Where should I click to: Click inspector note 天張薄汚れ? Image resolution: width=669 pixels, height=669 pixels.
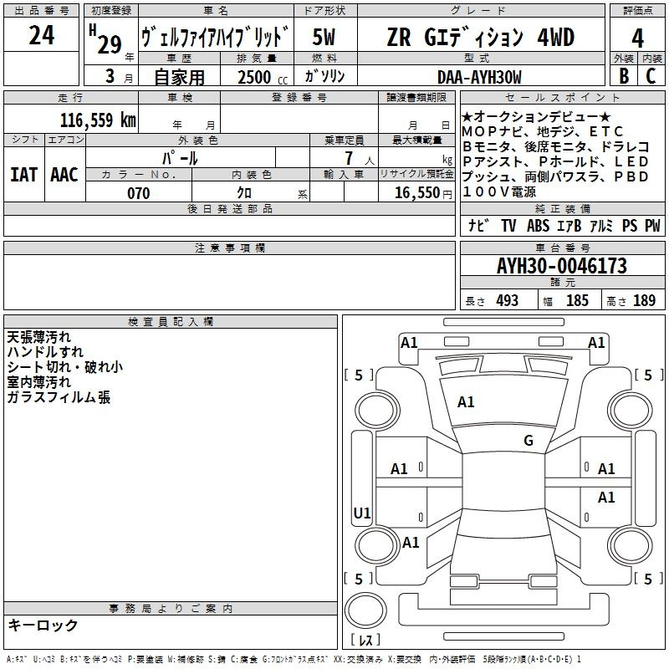(38, 337)
